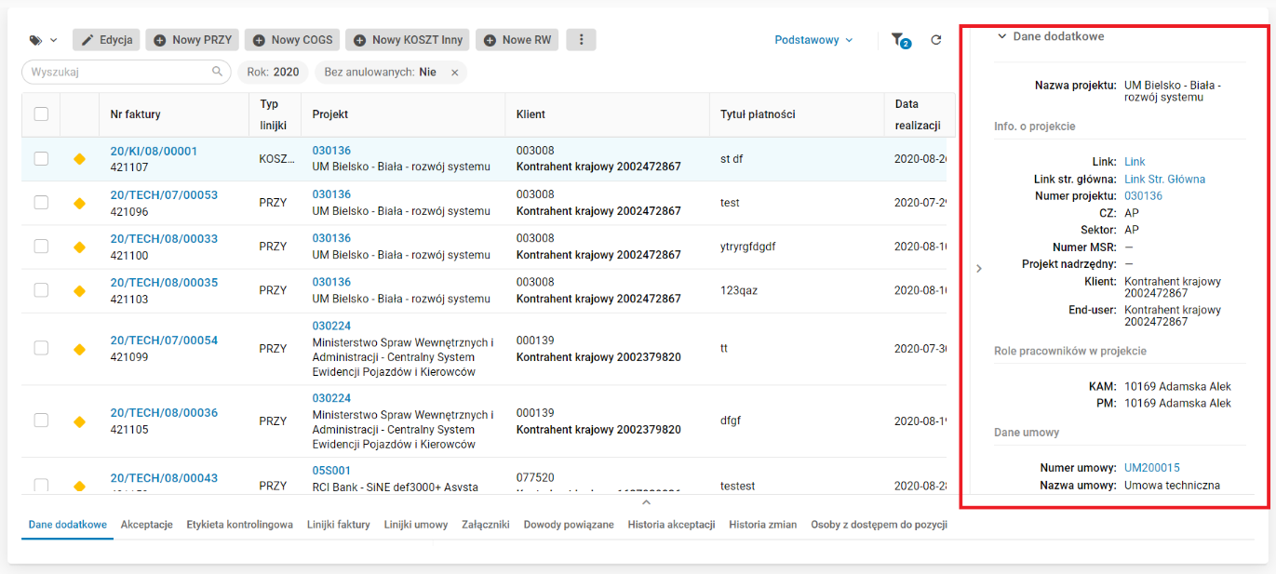The image size is (1276, 574).
Task: Collapse the right side panel arrow
Action: (978, 269)
